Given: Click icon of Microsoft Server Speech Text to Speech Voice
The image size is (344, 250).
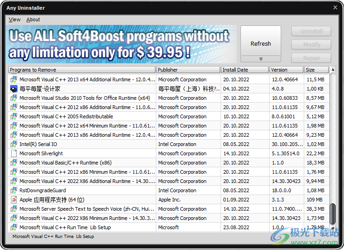Looking at the screenshot, I should (x=13, y=209).
